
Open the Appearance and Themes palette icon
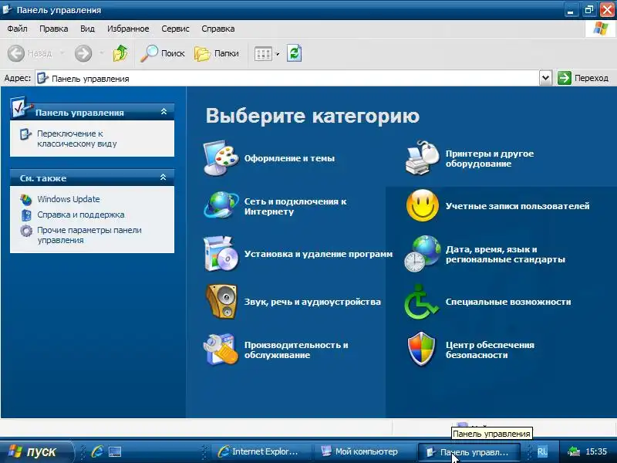point(221,158)
